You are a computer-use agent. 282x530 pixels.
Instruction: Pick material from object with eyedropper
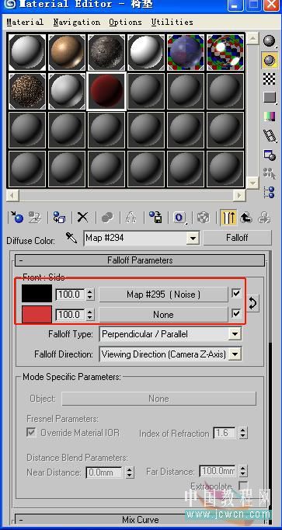[71, 238]
